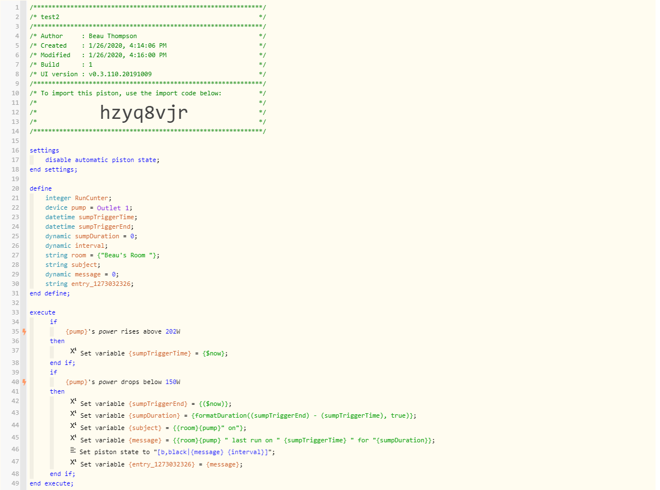
Task: Open the pump power drops below 150W condition
Action: [x=123, y=382]
